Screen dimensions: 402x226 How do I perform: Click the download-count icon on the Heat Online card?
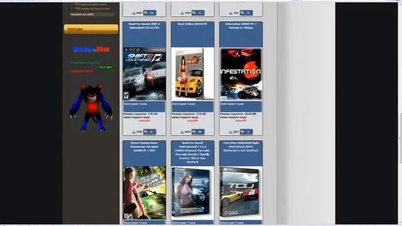(x=182, y=132)
